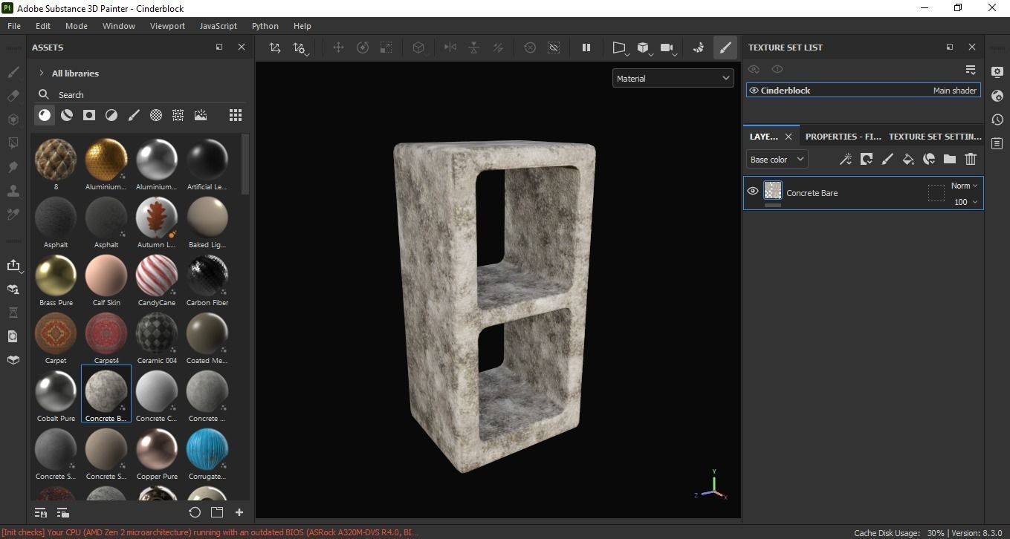Create a new folder in layer stack

pos(950,159)
